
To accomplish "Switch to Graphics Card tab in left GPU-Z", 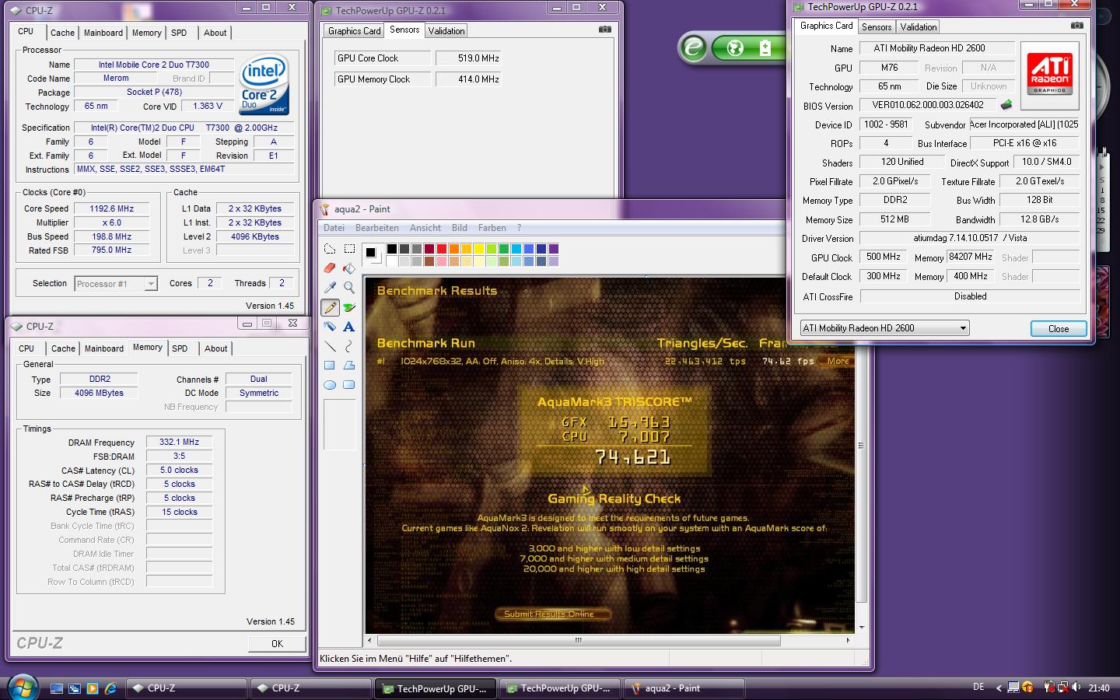I will tap(354, 31).
